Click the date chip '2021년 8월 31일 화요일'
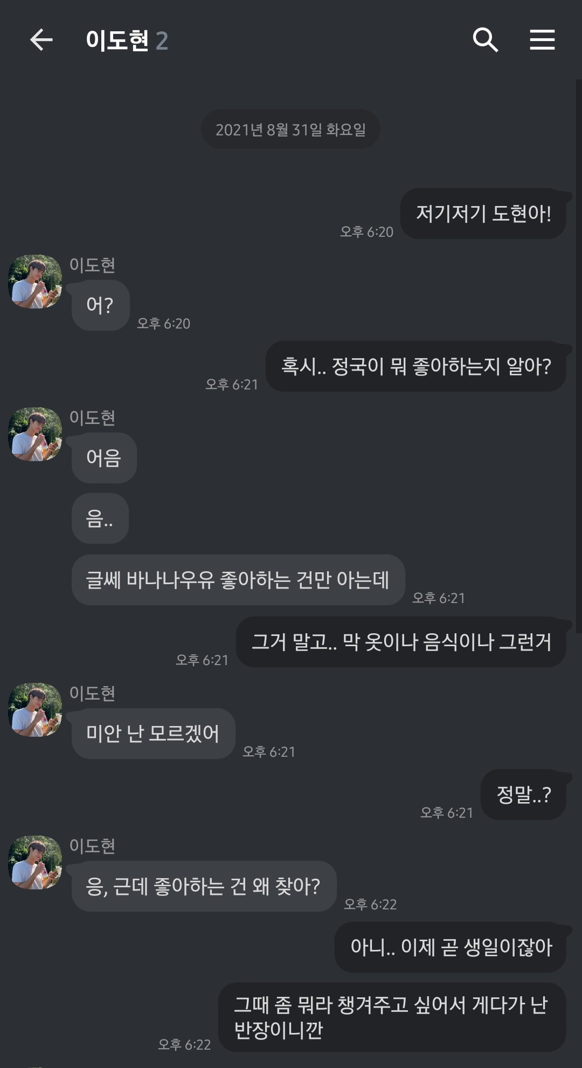The image size is (582, 1068). 290,129
